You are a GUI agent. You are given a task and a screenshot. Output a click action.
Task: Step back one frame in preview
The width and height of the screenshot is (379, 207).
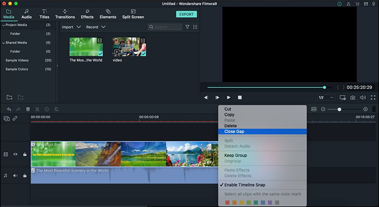(x=206, y=97)
